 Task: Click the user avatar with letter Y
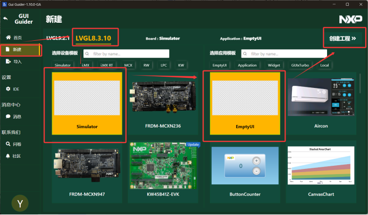[20, 203]
